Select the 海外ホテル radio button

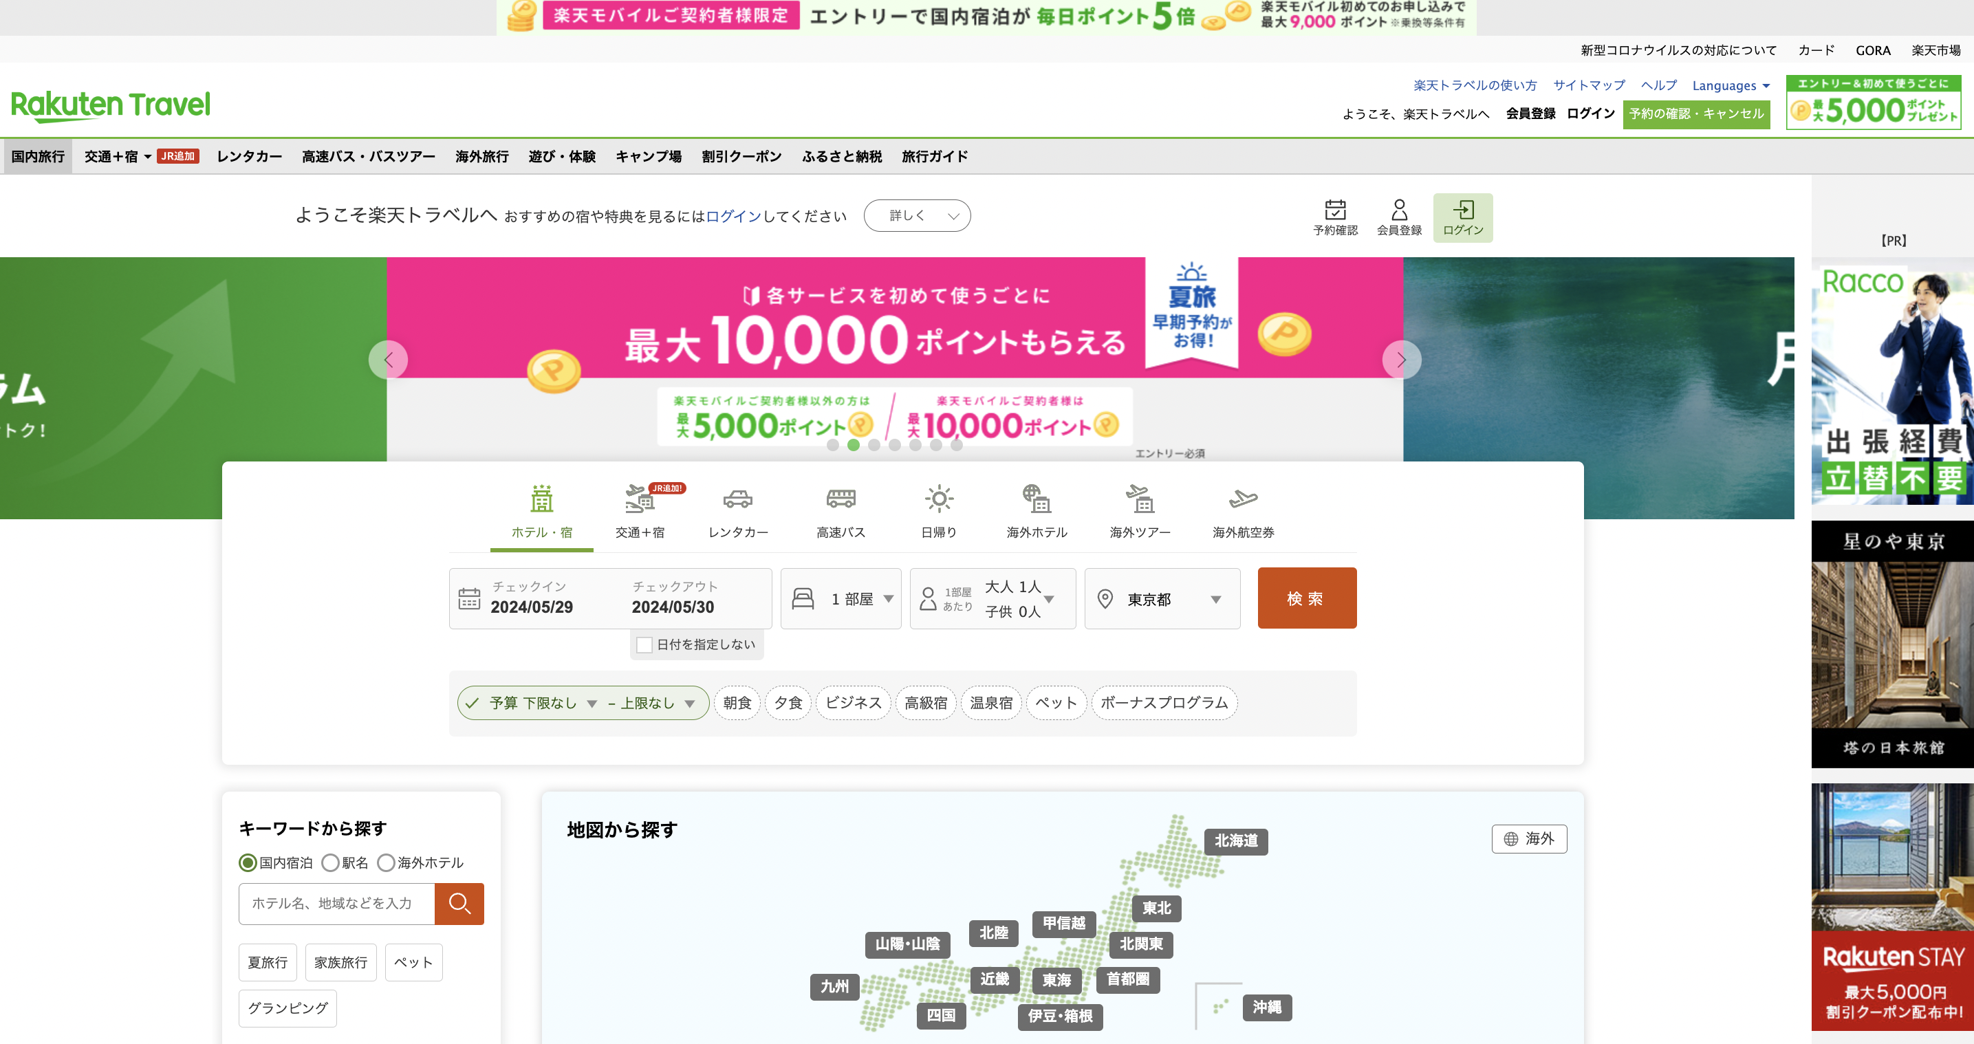(x=385, y=863)
